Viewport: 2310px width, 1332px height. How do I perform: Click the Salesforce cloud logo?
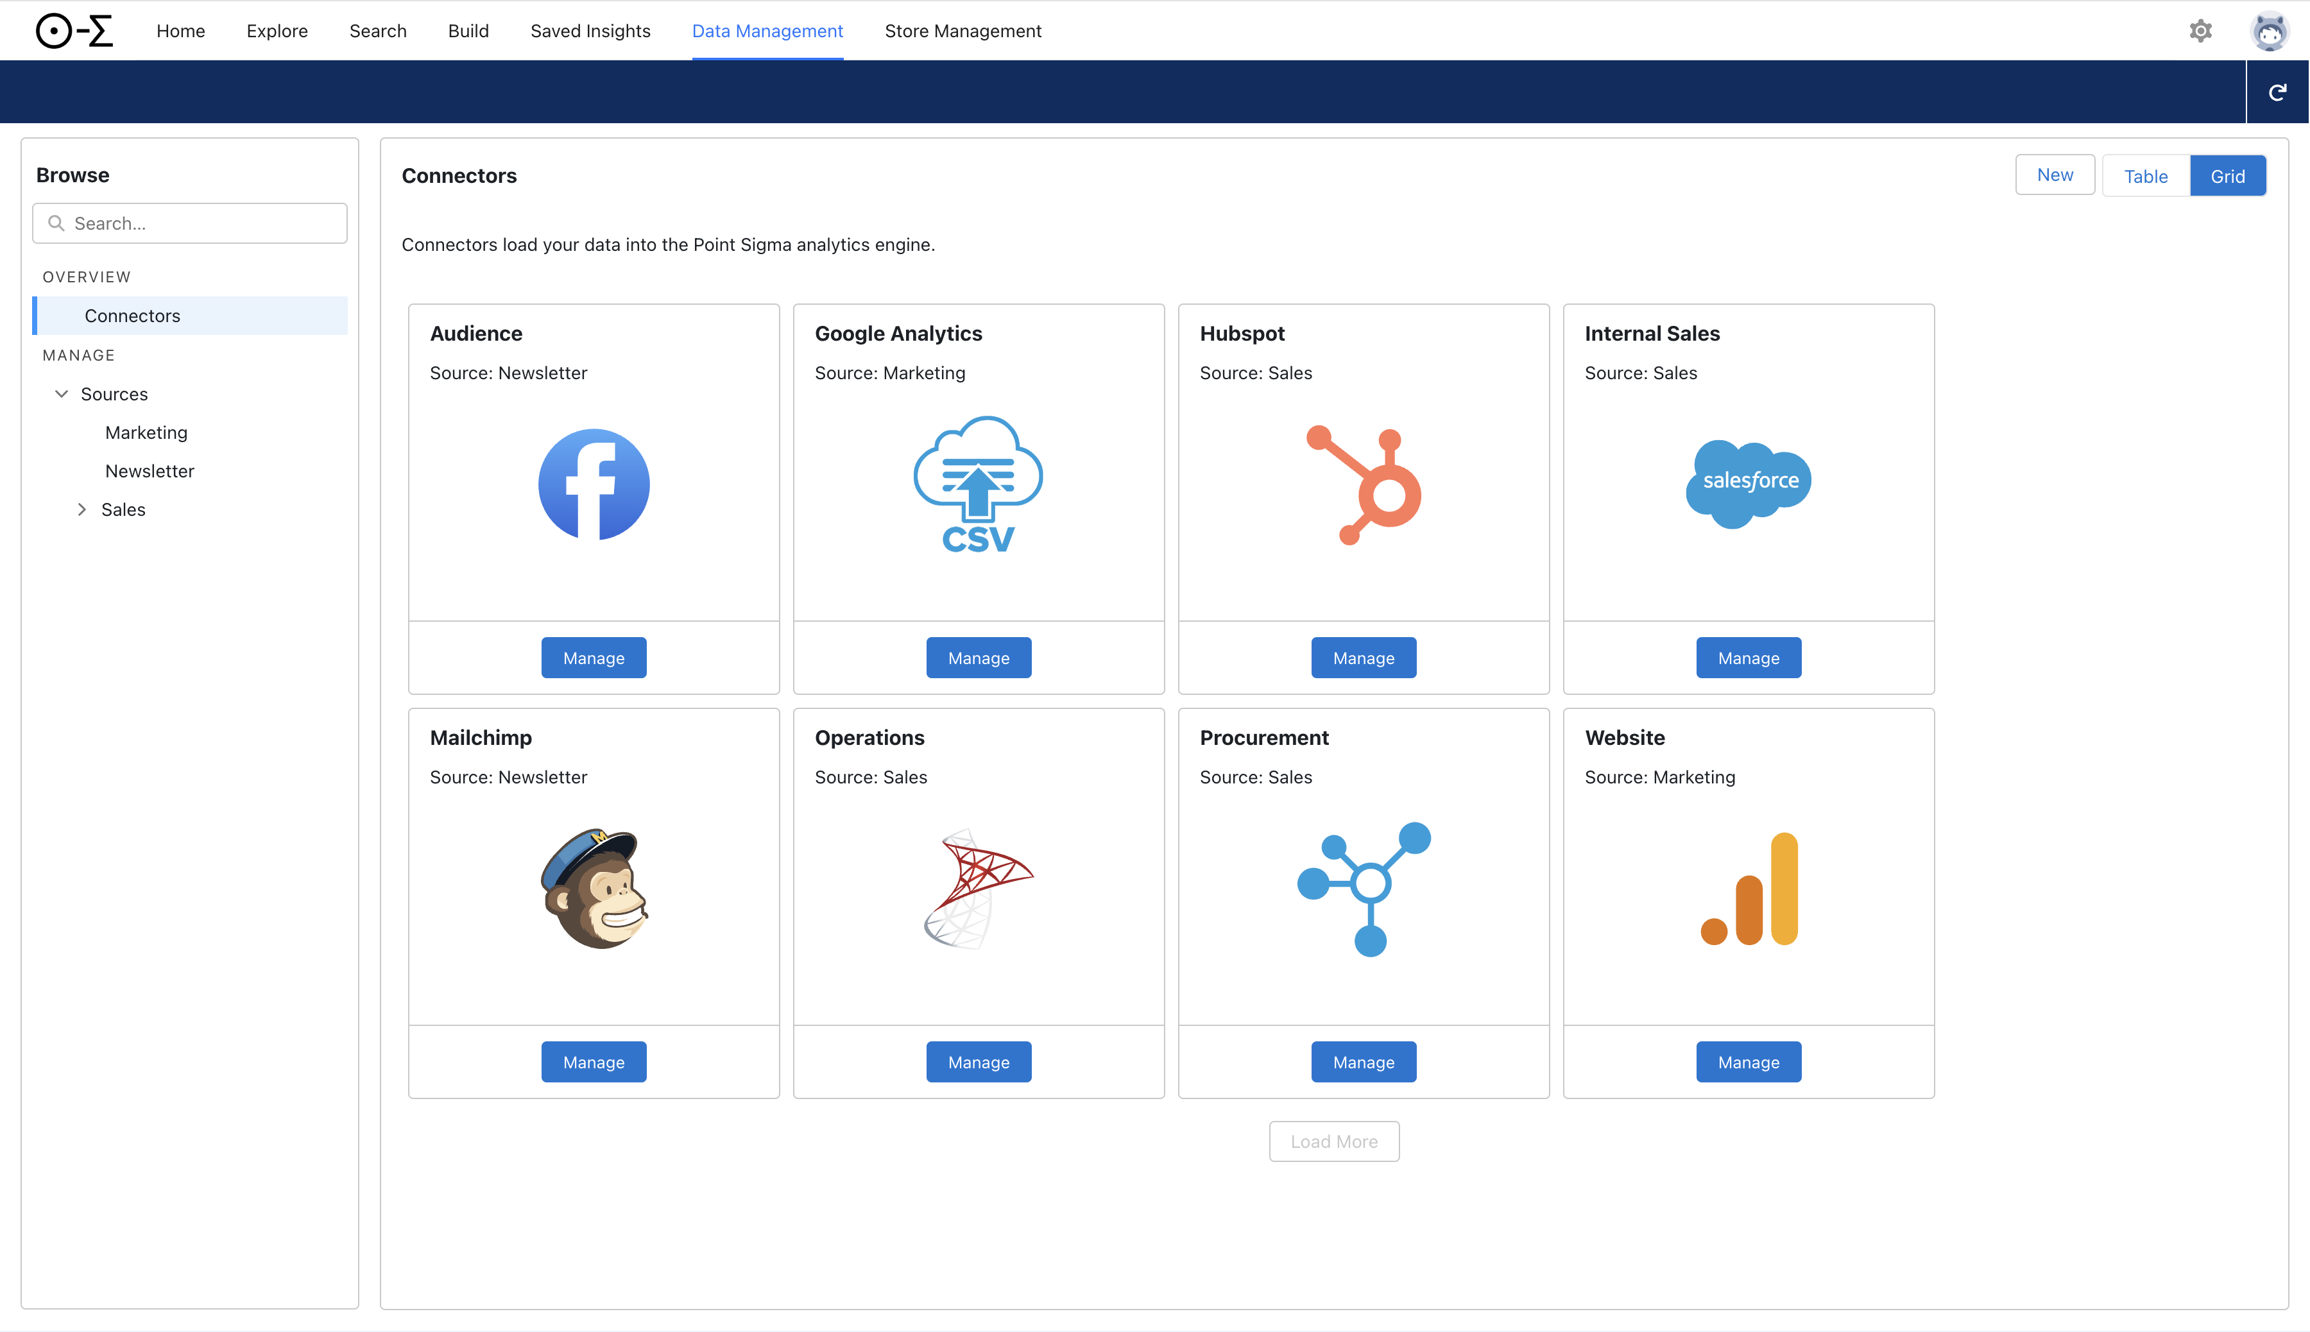point(1749,482)
